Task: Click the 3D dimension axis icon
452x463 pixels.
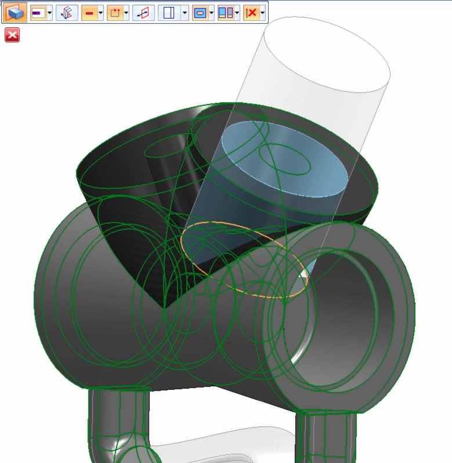Action: [x=67, y=13]
